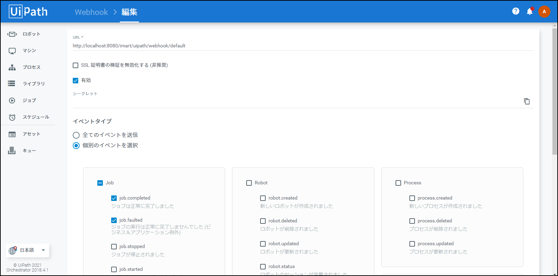This screenshot has height=276, width=558.
Task: Navigate back to Webhook breadcrumb link
Action: click(x=91, y=12)
